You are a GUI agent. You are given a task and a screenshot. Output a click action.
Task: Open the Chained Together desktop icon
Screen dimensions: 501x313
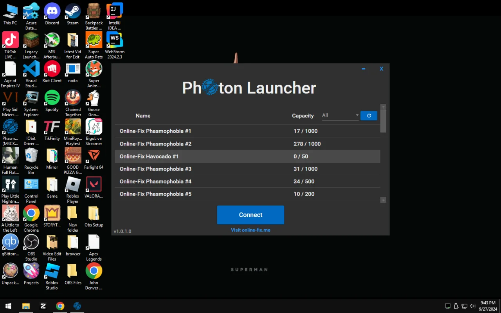[x=73, y=103]
